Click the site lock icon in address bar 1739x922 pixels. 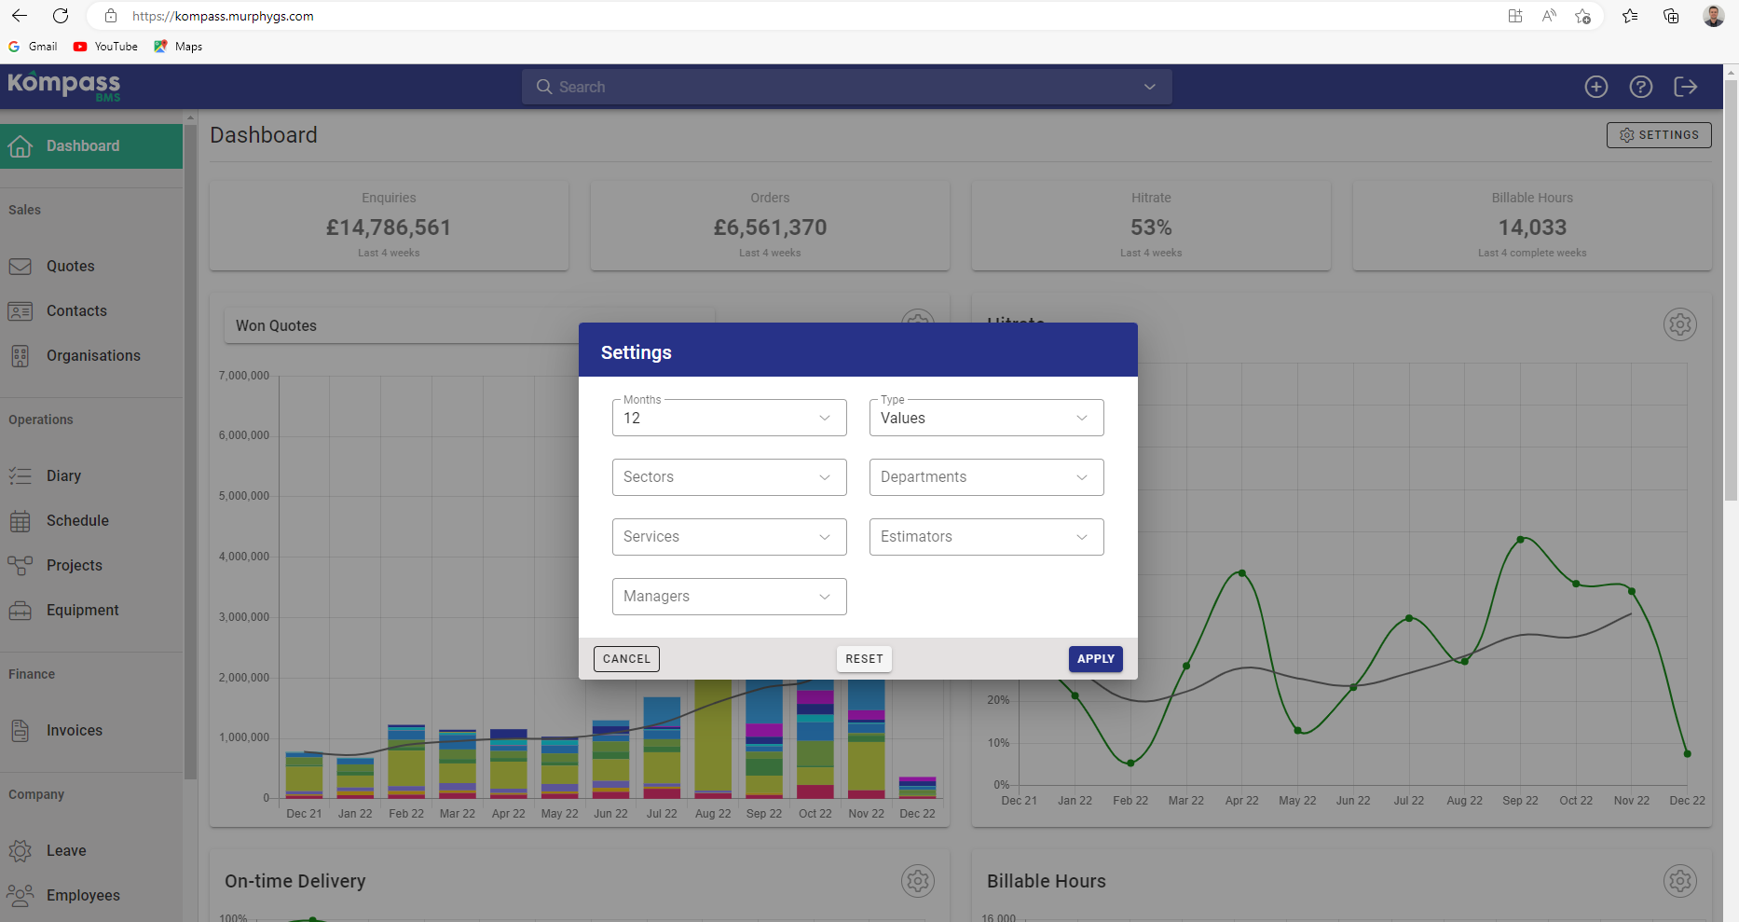tap(111, 16)
